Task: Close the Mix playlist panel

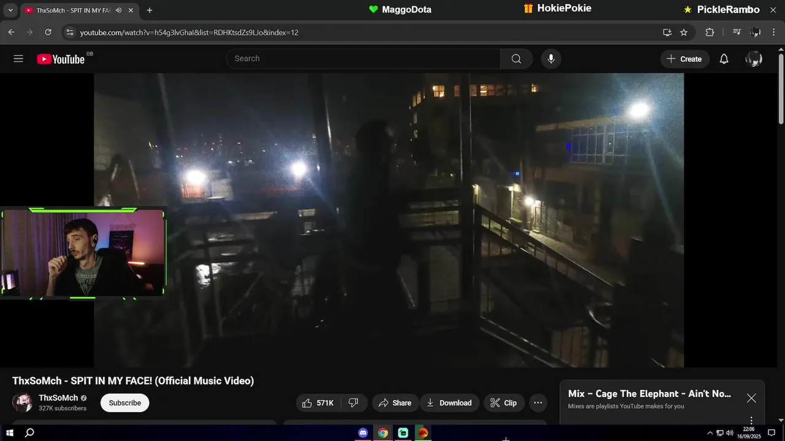Action: [x=751, y=398]
